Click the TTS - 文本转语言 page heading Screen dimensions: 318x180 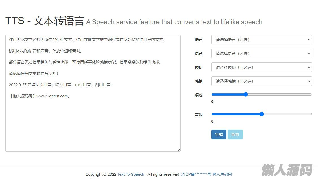click(x=45, y=21)
